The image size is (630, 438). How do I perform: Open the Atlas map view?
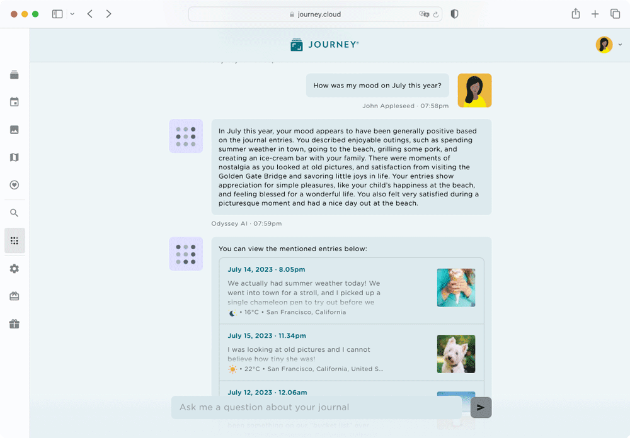(14, 157)
